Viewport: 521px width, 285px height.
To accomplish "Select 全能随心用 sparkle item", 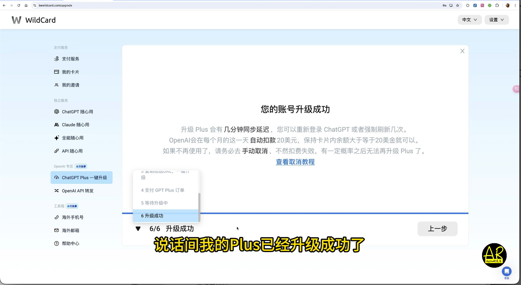I will (69, 138).
